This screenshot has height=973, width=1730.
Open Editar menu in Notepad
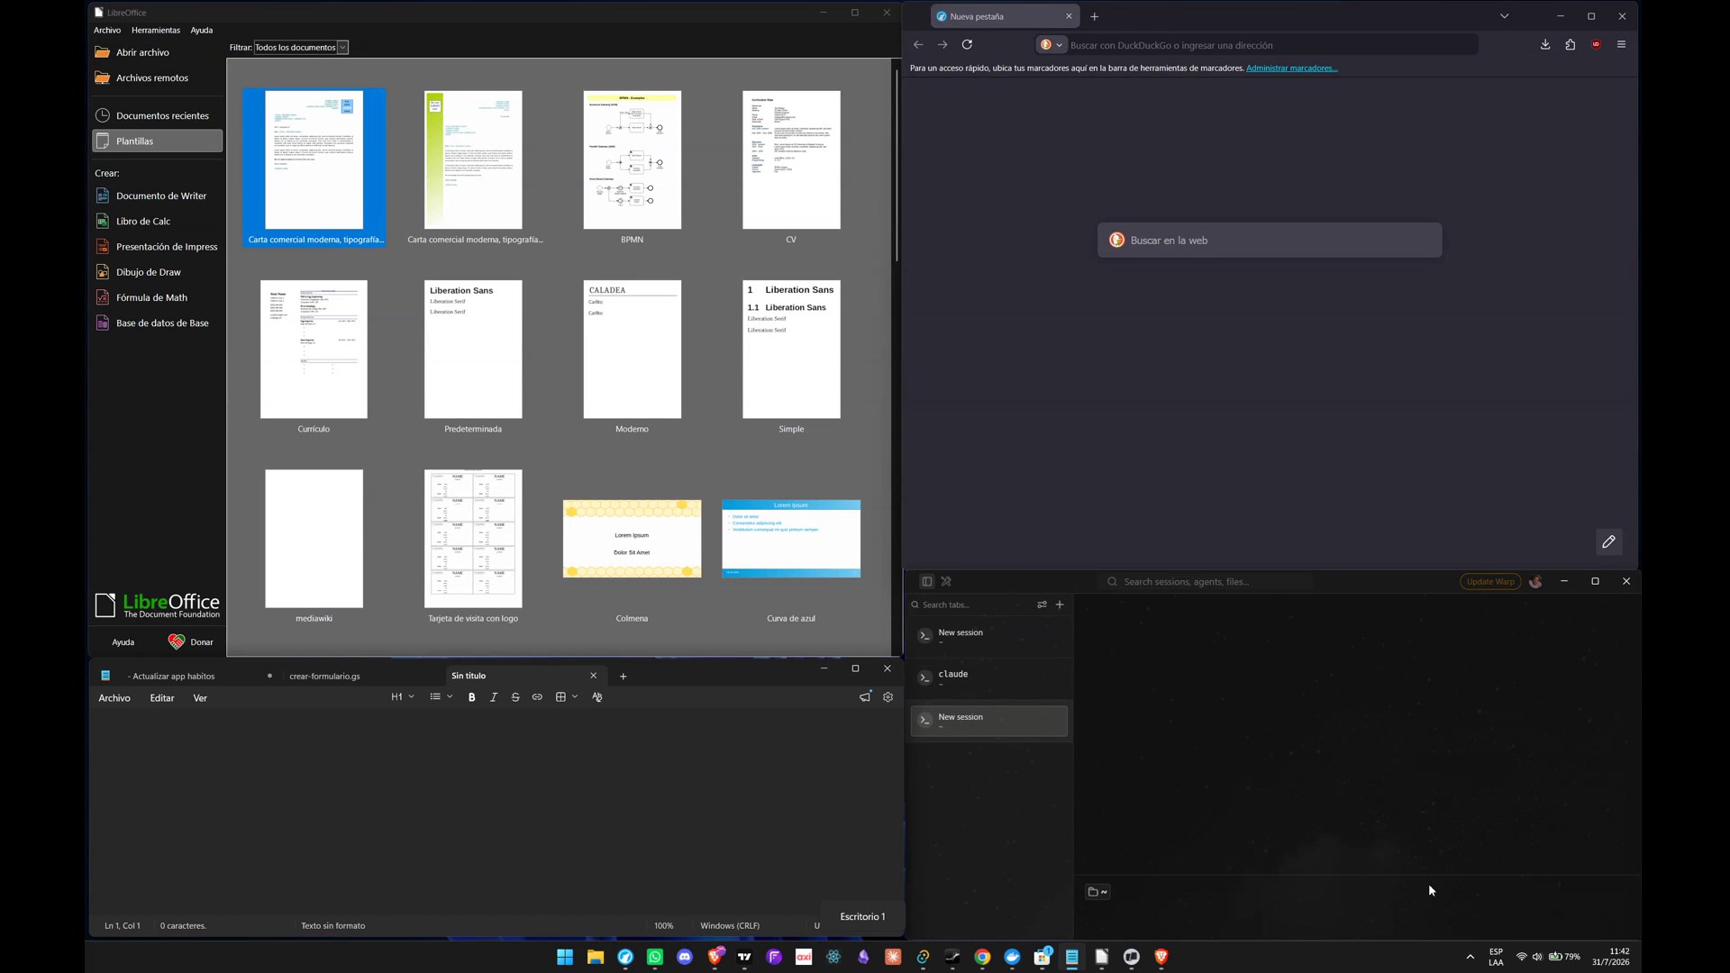tap(162, 698)
